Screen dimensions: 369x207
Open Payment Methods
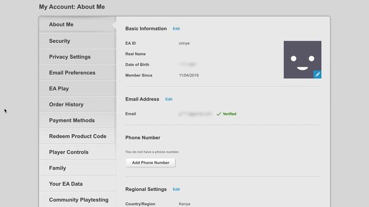coord(77,120)
